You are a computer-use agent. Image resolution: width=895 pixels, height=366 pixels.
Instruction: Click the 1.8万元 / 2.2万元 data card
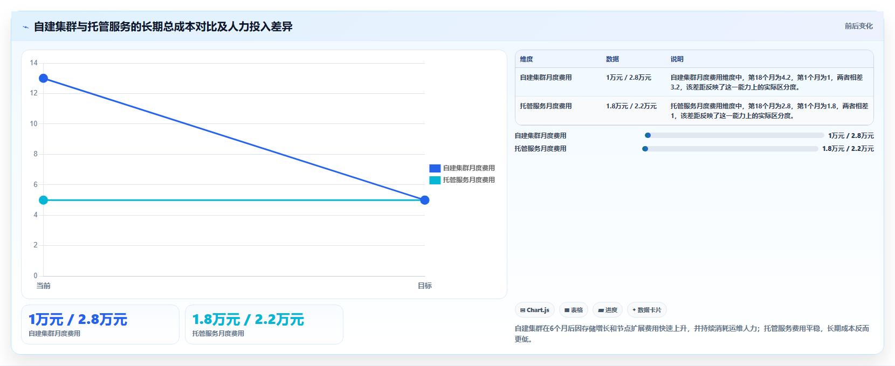(x=264, y=324)
